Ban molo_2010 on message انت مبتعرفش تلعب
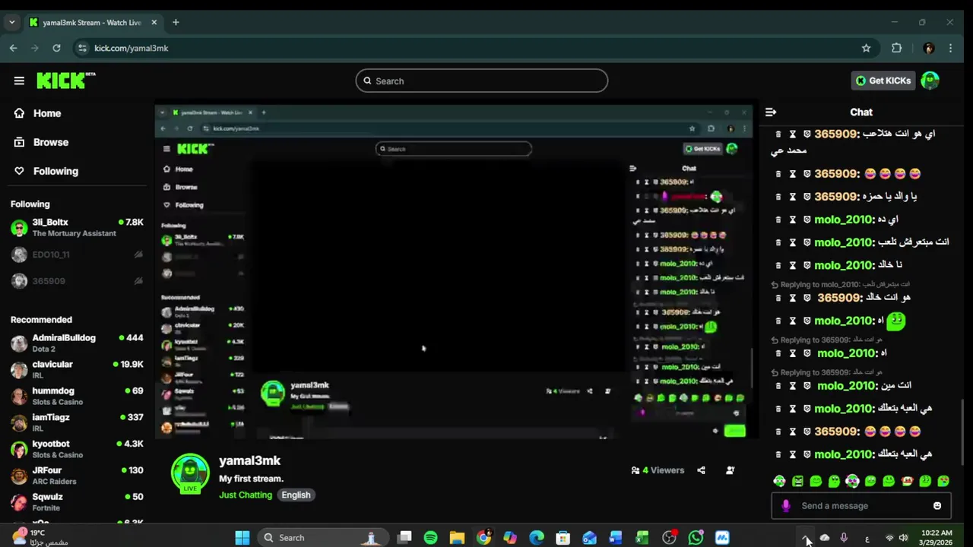Screen dimensions: 973x547 pyautogui.click(x=807, y=242)
